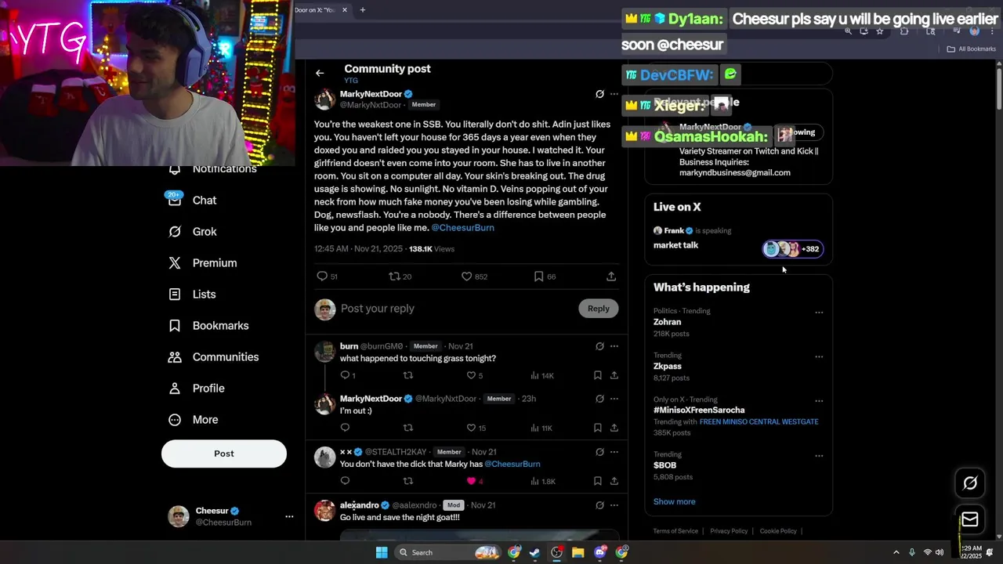Open floating Grok button at bottom right
1003x564 pixels.
tap(970, 483)
